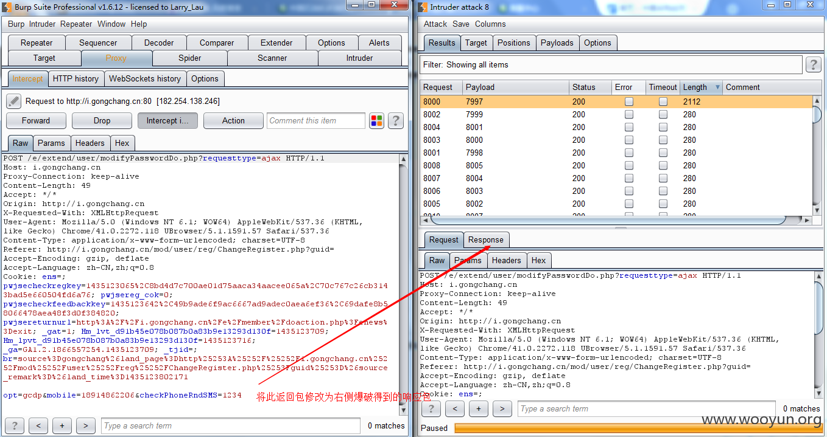The width and height of the screenshot is (827, 437).
Task: Open the Attack menu in Intruder window
Action: [435, 24]
